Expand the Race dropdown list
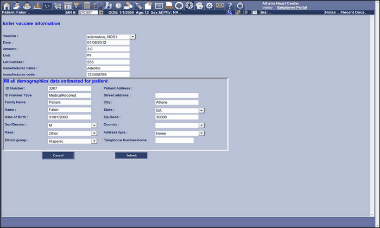Image resolution: width=380 pixels, height=228 pixels. pos(94,133)
